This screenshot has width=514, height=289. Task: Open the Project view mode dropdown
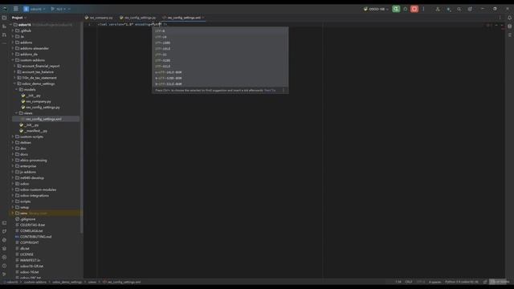click(18, 18)
